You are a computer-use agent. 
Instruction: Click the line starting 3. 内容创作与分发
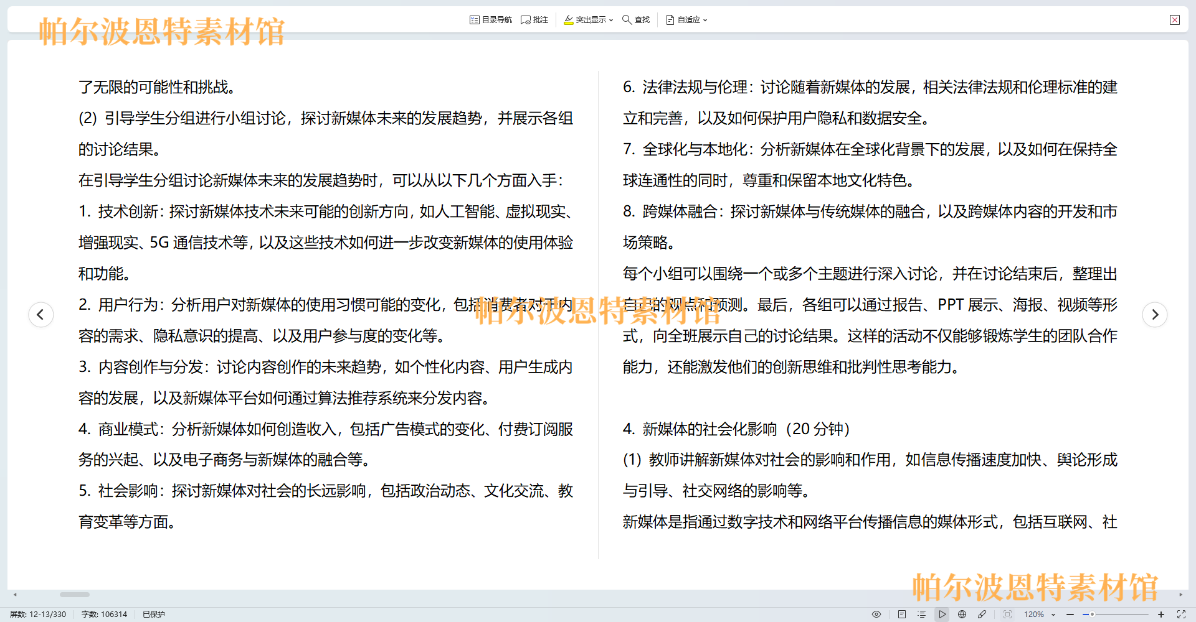click(x=325, y=367)
